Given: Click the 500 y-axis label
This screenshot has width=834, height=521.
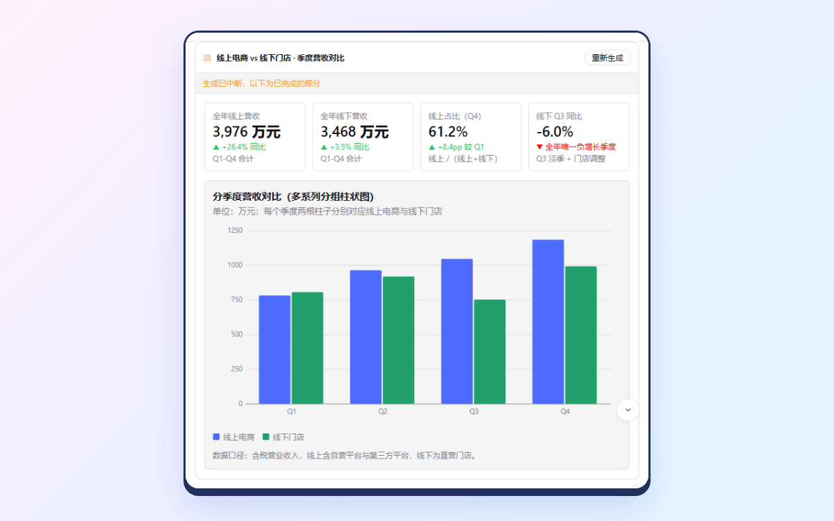Looking at the screenshot, I should pos(236,335).
